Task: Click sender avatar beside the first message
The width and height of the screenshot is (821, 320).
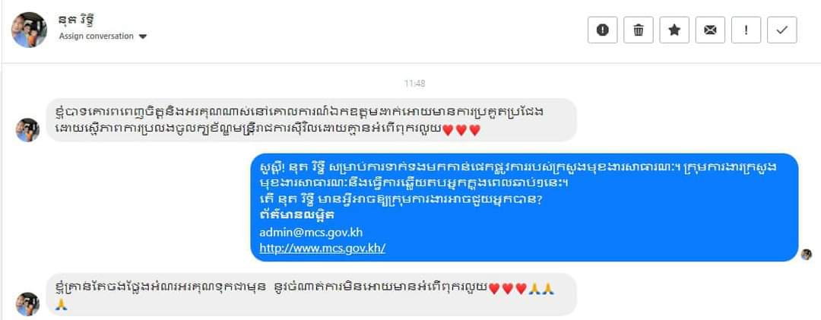Action: (28, 130)
